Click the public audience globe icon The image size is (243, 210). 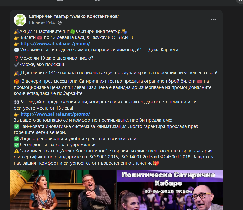coord(60,23)
